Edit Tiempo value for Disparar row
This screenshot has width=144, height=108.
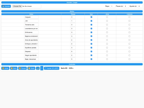pyautogui.click(x=73, y=51)
